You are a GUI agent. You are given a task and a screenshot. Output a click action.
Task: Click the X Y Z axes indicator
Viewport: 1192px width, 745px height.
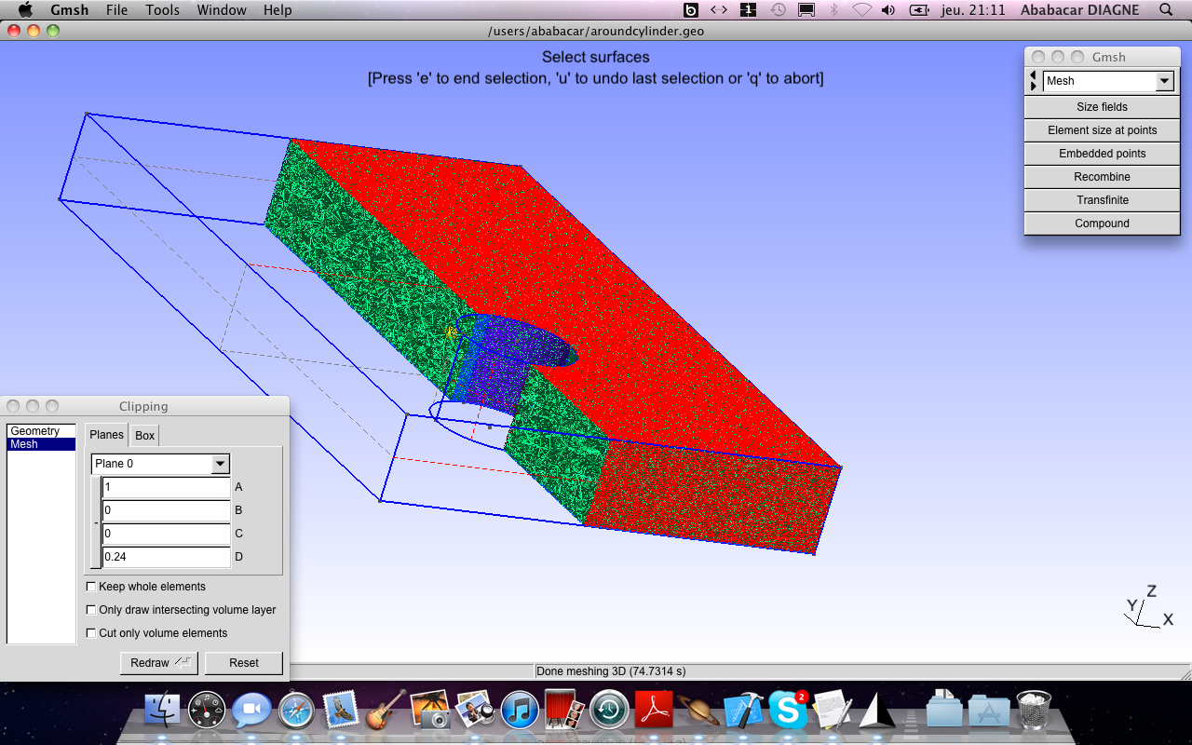pos(1150,607)
